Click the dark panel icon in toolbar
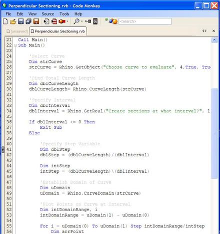This screenshot has height=234, width=220. coord(95,21)
